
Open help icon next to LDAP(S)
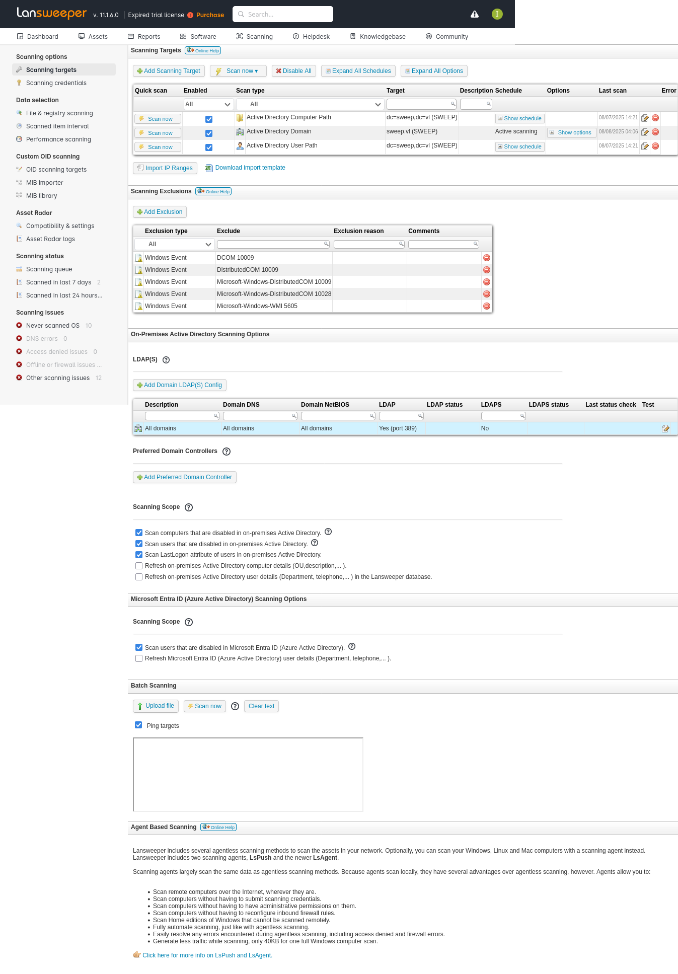point(166,360)
